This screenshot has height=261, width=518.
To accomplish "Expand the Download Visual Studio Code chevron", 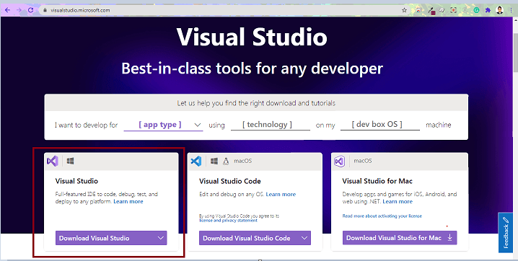I will 304,238.
